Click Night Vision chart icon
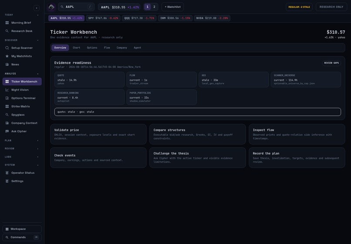The image size is (351, 244). coord(7,90)
